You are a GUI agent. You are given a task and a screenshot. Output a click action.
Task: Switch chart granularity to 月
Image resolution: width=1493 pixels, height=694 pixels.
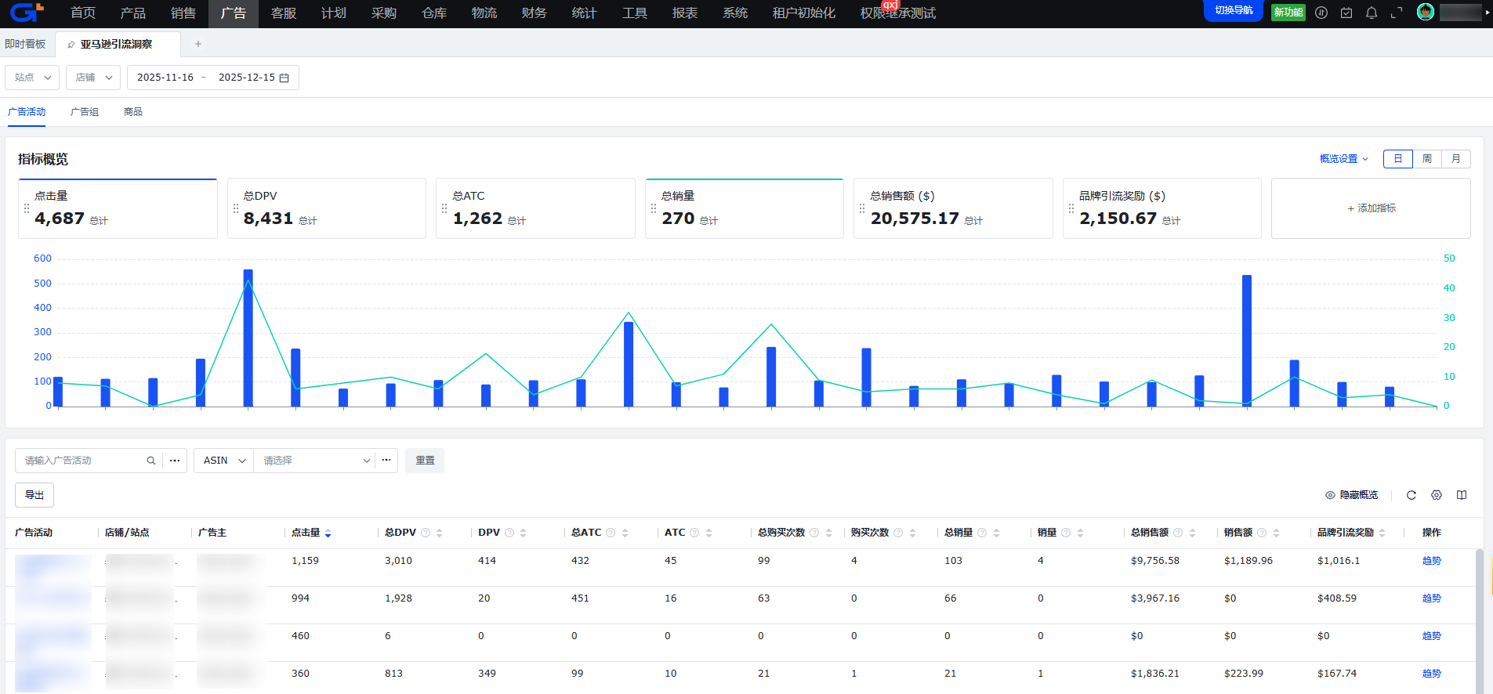coord(1456,159)
